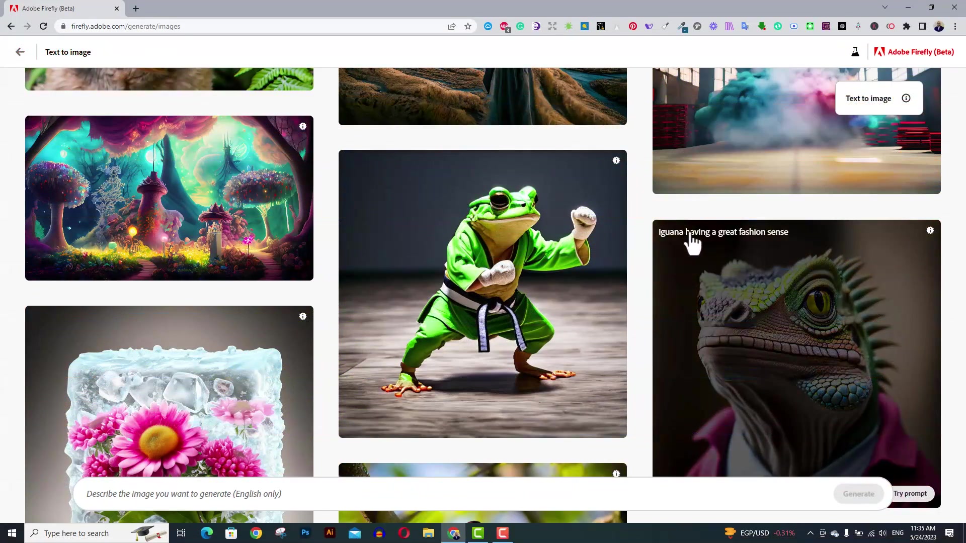Open the Firefly beaker labs icon

(x=855, y=52)
